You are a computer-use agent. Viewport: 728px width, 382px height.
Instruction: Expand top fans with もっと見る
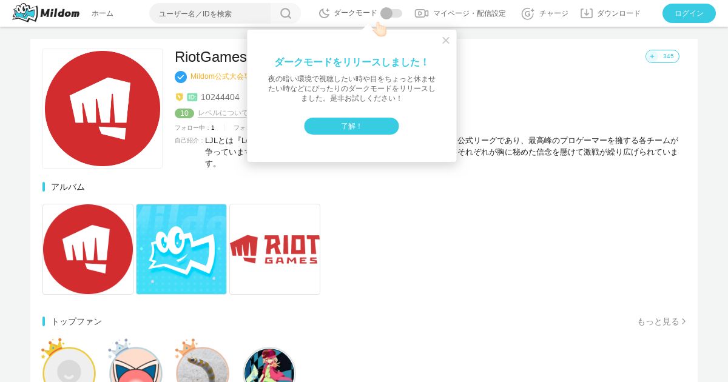pyautogui.click(x=661, y=321)
